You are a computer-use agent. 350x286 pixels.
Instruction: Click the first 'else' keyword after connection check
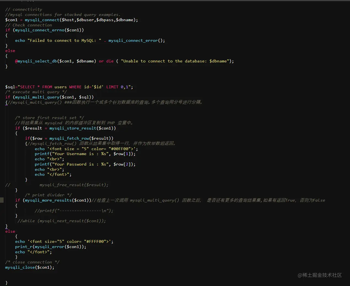coord(10,51)
